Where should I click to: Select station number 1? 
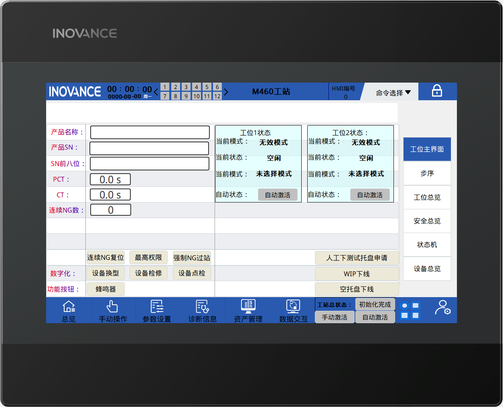[x=165, y=87]
